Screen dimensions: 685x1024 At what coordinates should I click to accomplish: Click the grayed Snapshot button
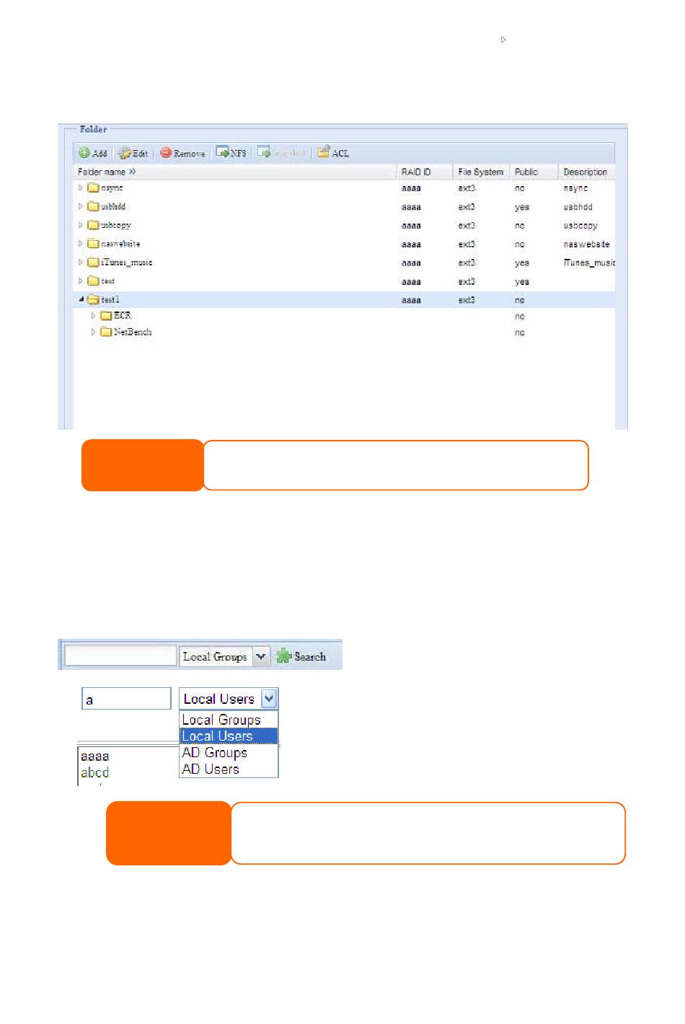coord(281,152)
